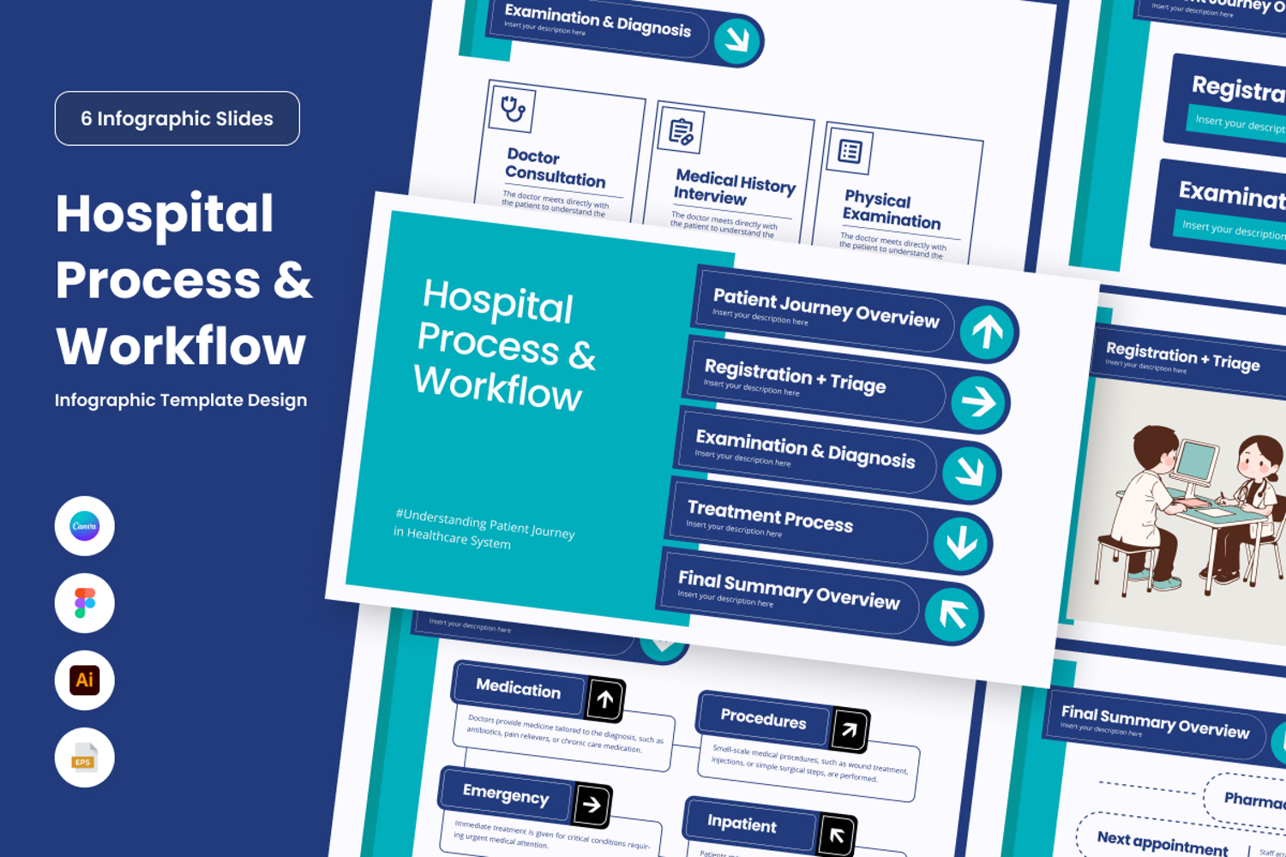Click the Canva logo icon
Screen dimensions: 1286x857
point(84,526)
